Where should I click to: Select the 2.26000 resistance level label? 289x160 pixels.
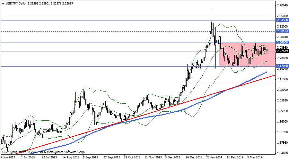(282, 43)
